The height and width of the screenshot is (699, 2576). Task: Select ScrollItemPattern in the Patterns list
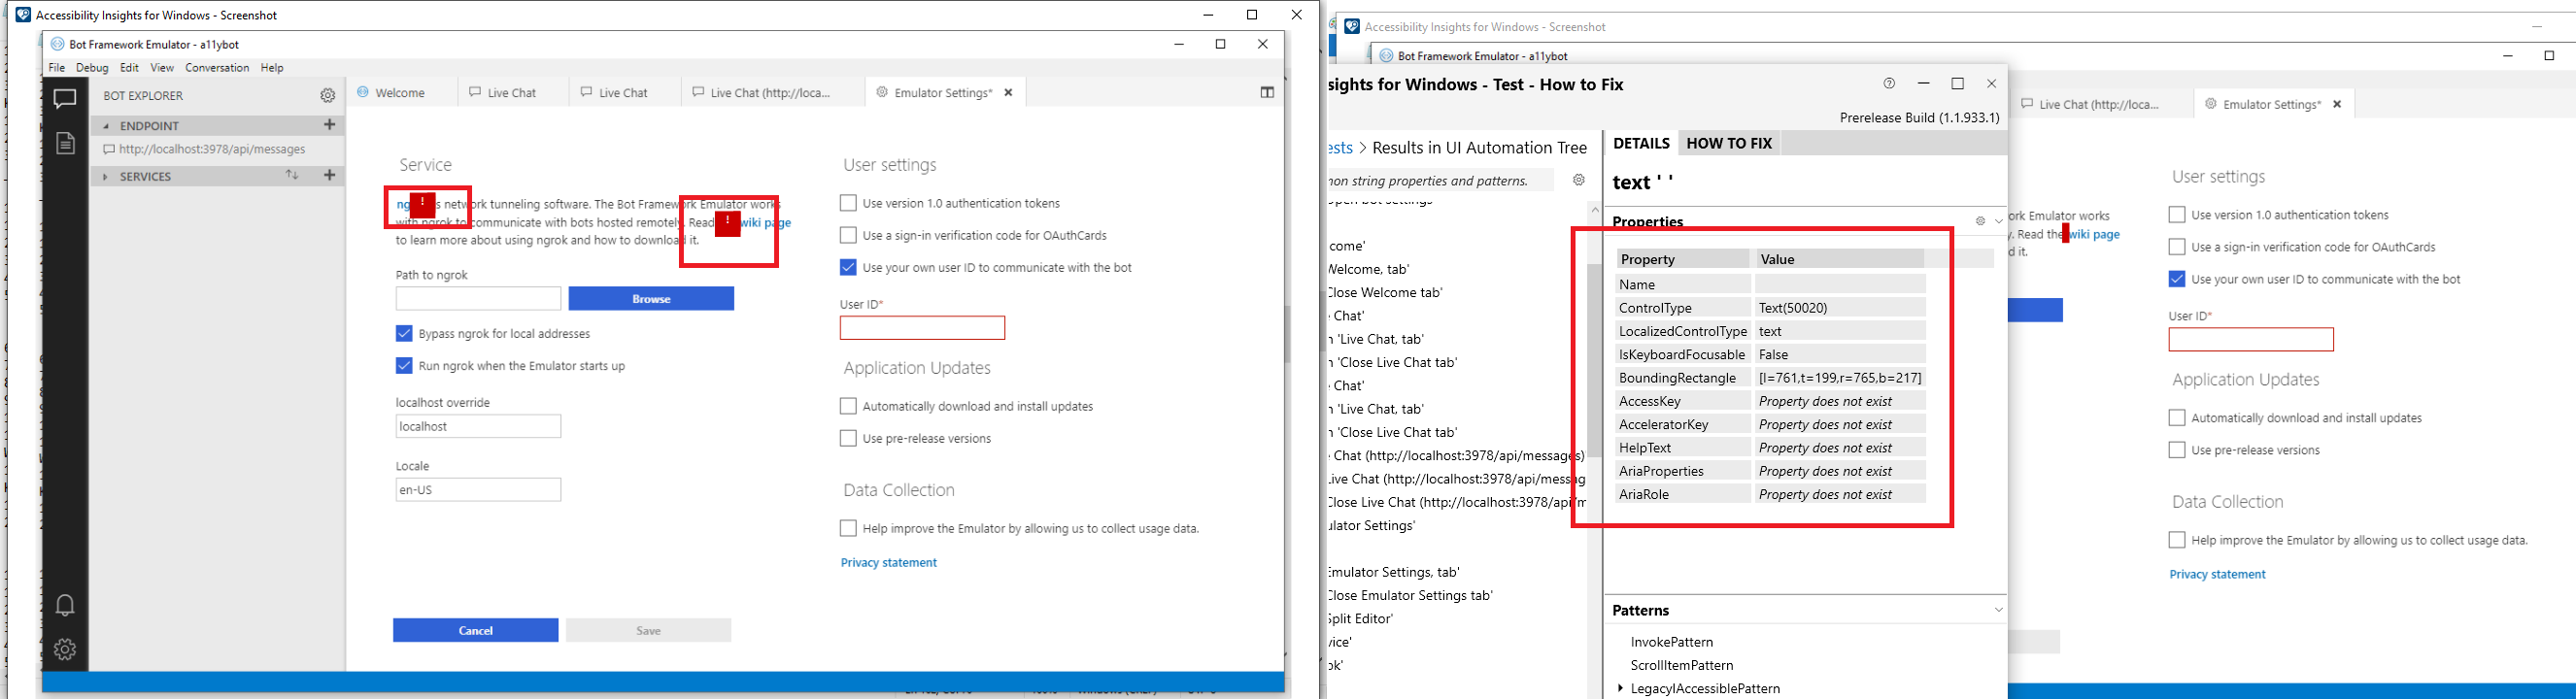(x=1682, y=665)
